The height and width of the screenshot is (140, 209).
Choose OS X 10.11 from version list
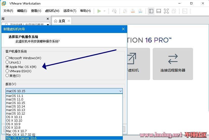pos(64,117)
